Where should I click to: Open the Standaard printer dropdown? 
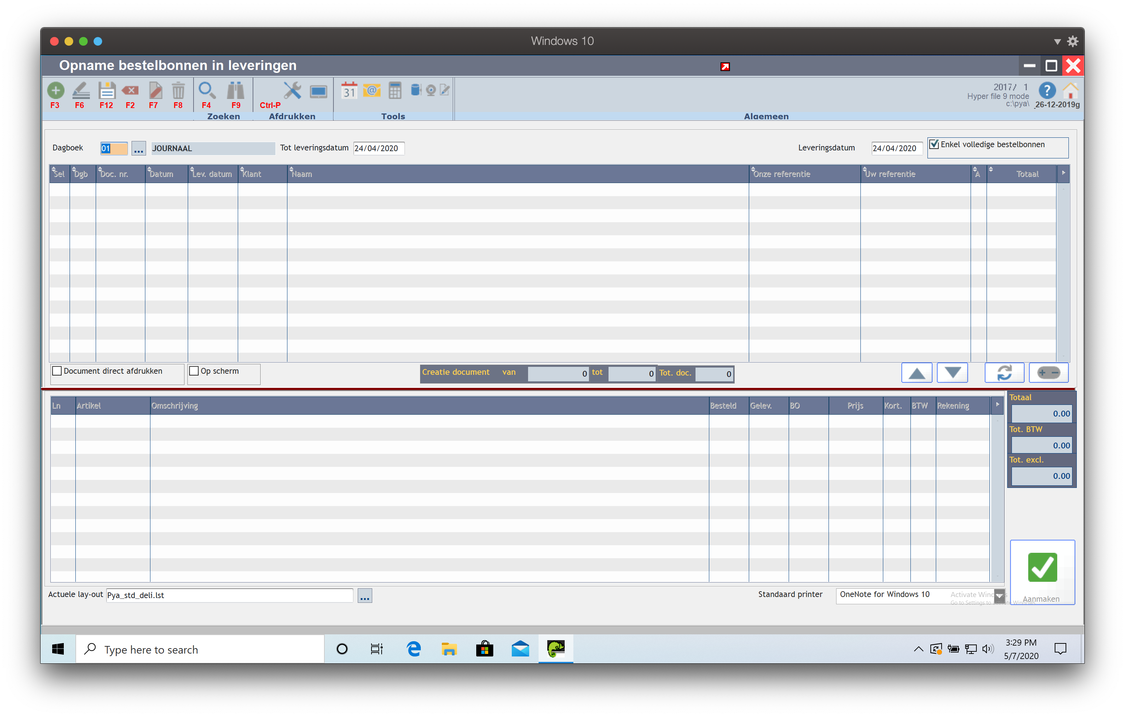pos(999,596)
